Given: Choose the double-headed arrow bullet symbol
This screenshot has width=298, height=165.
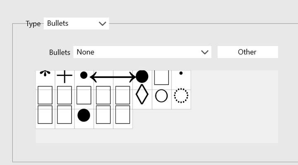Looking at the screenshot, I should (113, 77).
